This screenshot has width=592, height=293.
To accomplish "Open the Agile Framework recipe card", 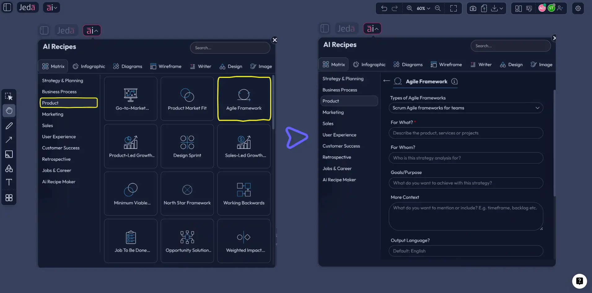I will (244, 99).
